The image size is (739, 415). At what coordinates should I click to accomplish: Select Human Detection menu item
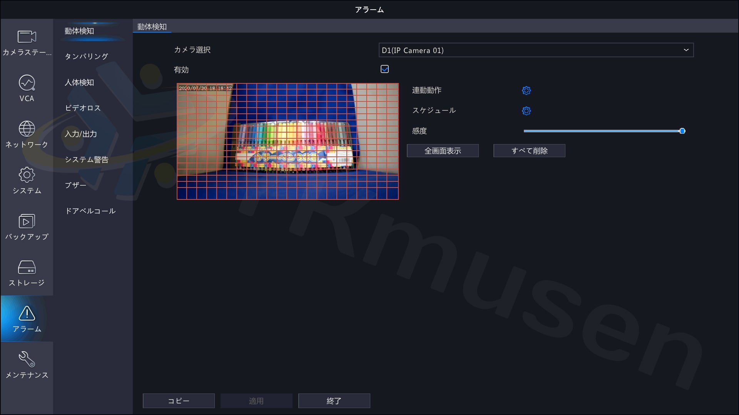tap(79, 82)
